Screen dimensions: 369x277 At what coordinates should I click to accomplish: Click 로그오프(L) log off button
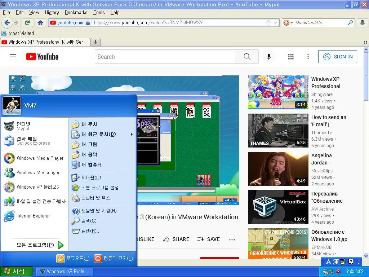click(73, 258)
